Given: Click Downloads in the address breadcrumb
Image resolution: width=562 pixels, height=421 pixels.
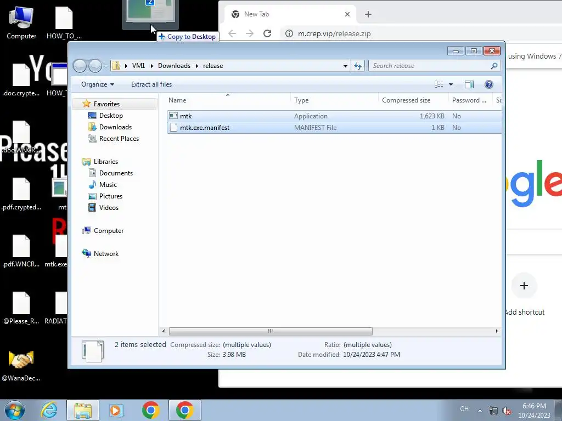Looking at the screenshot, I should click(x=174, y=66).
